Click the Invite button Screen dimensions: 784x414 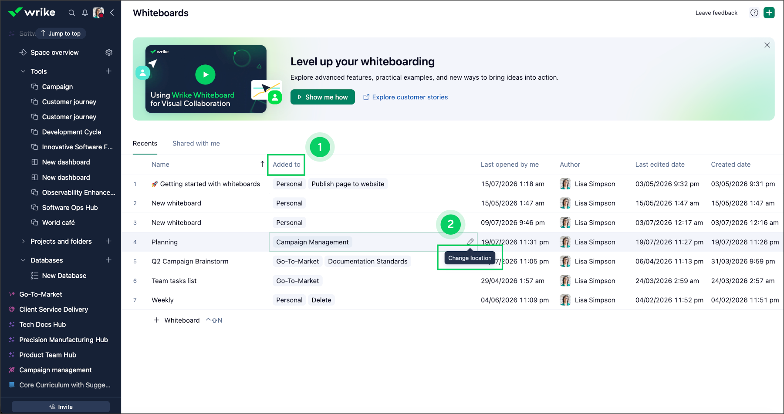point(61,407)
